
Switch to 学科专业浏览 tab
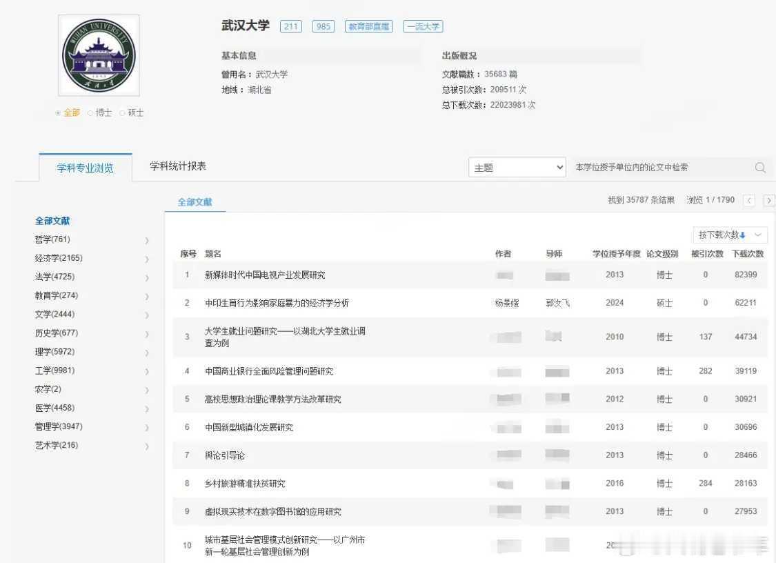click(85, 168)
